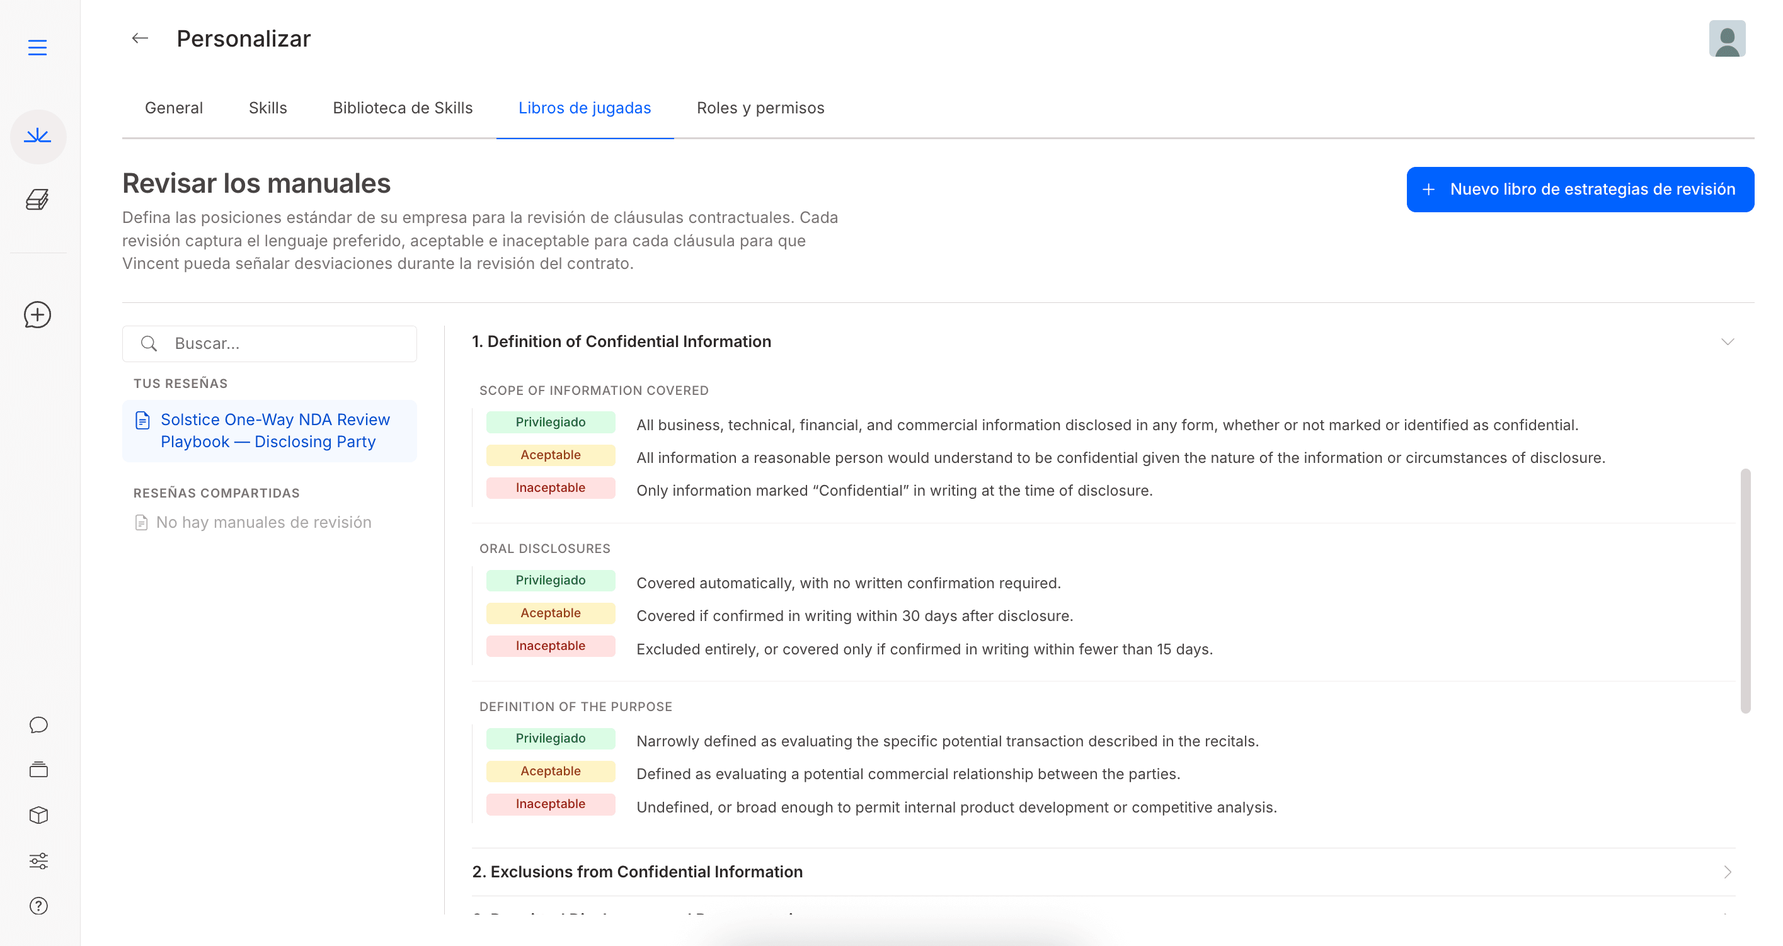Open the stacked folders icon in the sidebar
Image resolution: width=1783 pixels, height=946 pixels.
click(x=39, y=770)
